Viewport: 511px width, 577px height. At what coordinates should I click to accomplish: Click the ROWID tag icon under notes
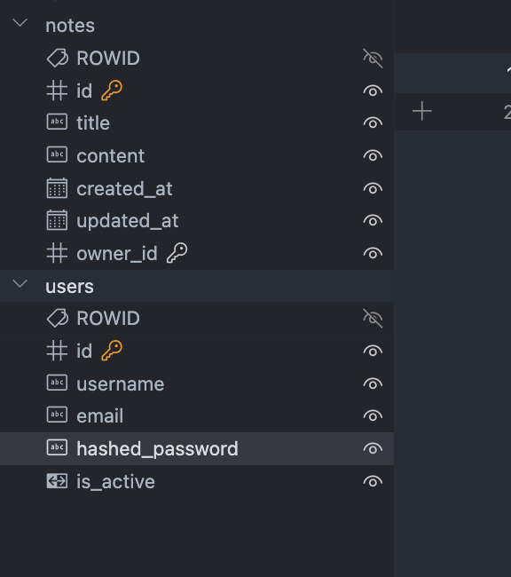click(x=58, y=58)
